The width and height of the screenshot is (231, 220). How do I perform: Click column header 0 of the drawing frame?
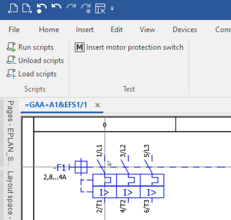tap(105, 125)
